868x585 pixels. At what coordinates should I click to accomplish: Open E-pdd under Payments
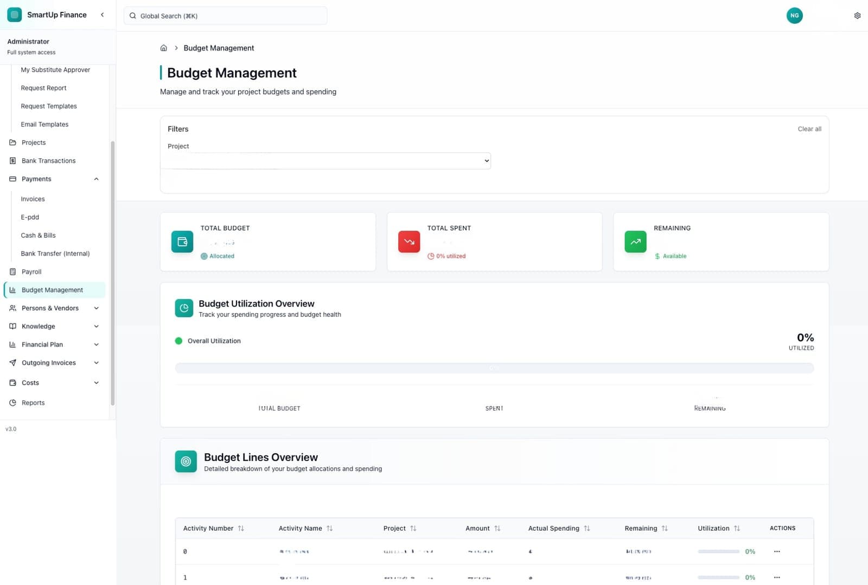[30, 217]
